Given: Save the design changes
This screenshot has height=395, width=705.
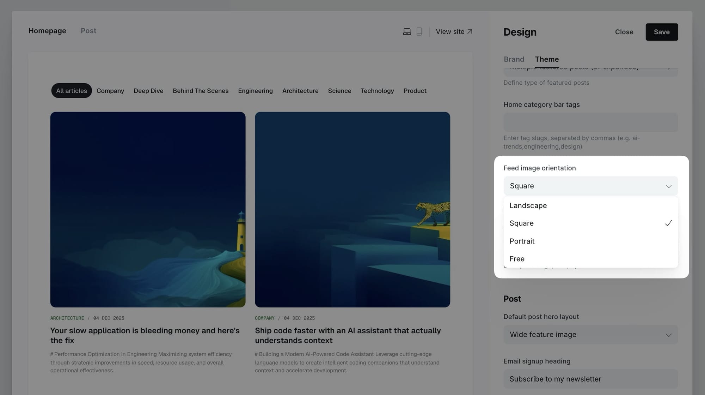Looking at the screenshot, I should point(662,32).
